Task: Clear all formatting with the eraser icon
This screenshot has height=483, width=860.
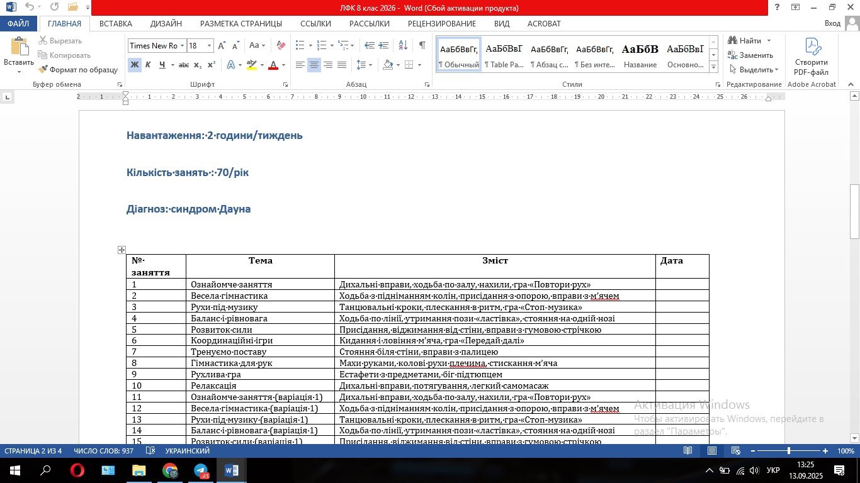Action: click(x=281, y=45)
